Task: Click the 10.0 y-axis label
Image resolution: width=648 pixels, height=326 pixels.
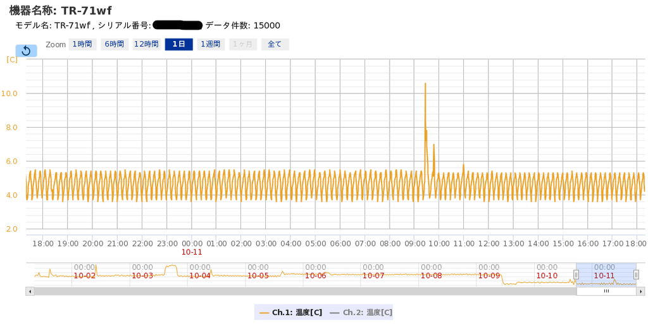Action: pyautogui.click(x=9, y=94)
